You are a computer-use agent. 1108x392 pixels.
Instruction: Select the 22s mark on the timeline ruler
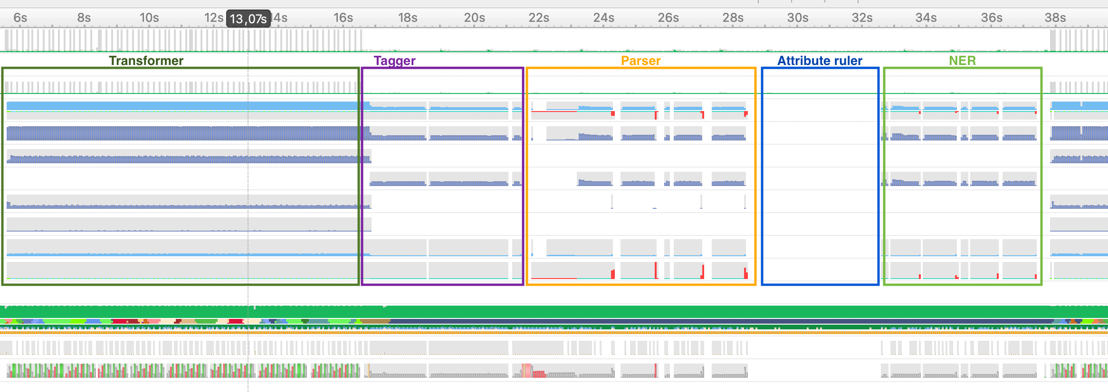[539, 18]
